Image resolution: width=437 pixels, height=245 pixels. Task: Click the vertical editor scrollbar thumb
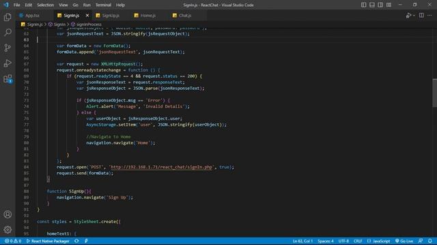tap(434, 93)
